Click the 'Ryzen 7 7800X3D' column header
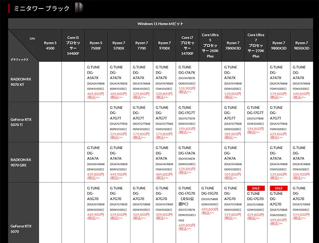 coord(233,46)
